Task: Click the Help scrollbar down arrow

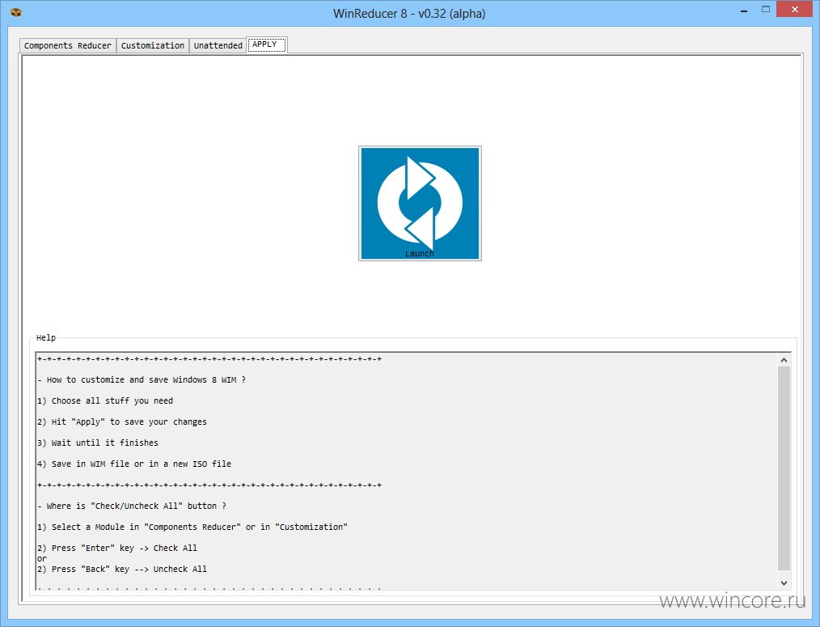Action: (784, 583)
